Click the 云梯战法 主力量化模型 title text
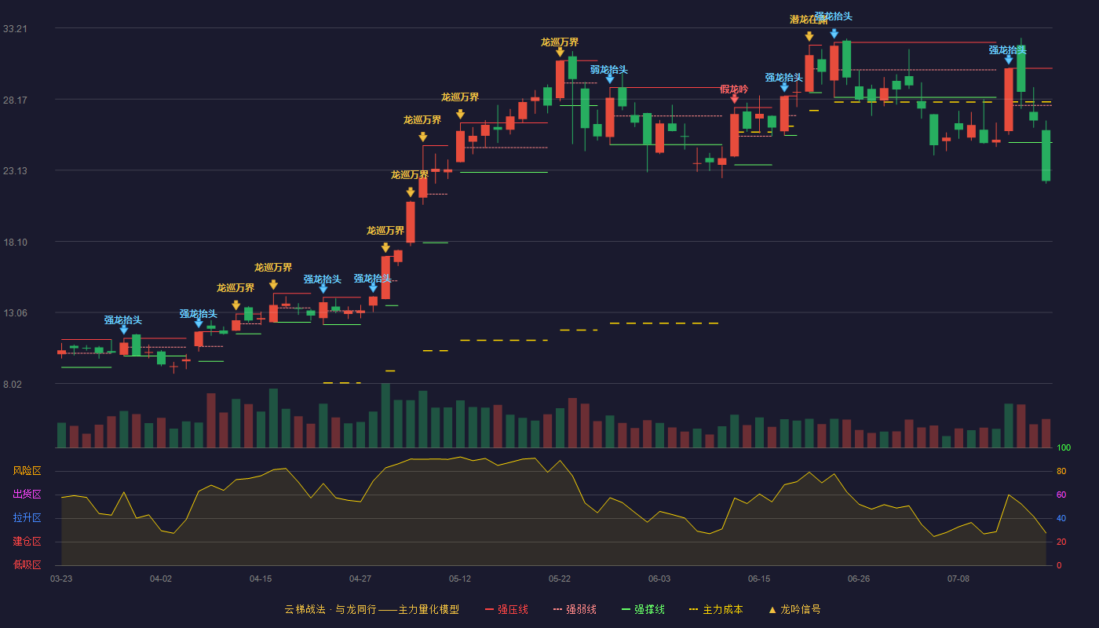The image size is (1099, 628). pyautogui.click(x=371, y=609)
